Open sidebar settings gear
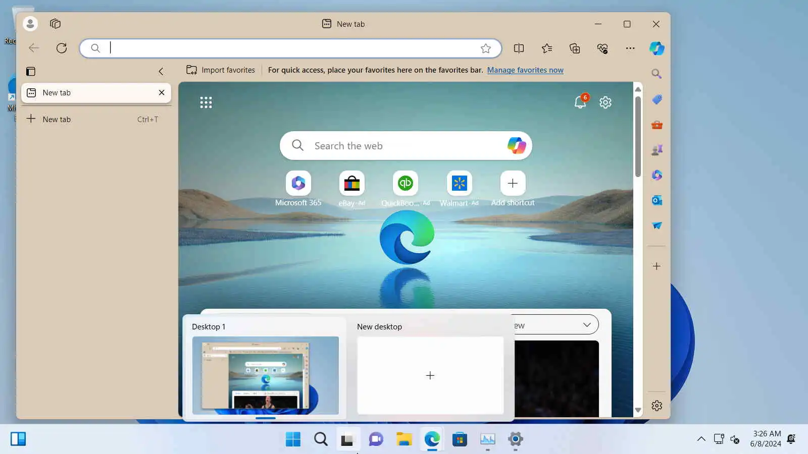This screenshot has height=454, width=808. 656,406
